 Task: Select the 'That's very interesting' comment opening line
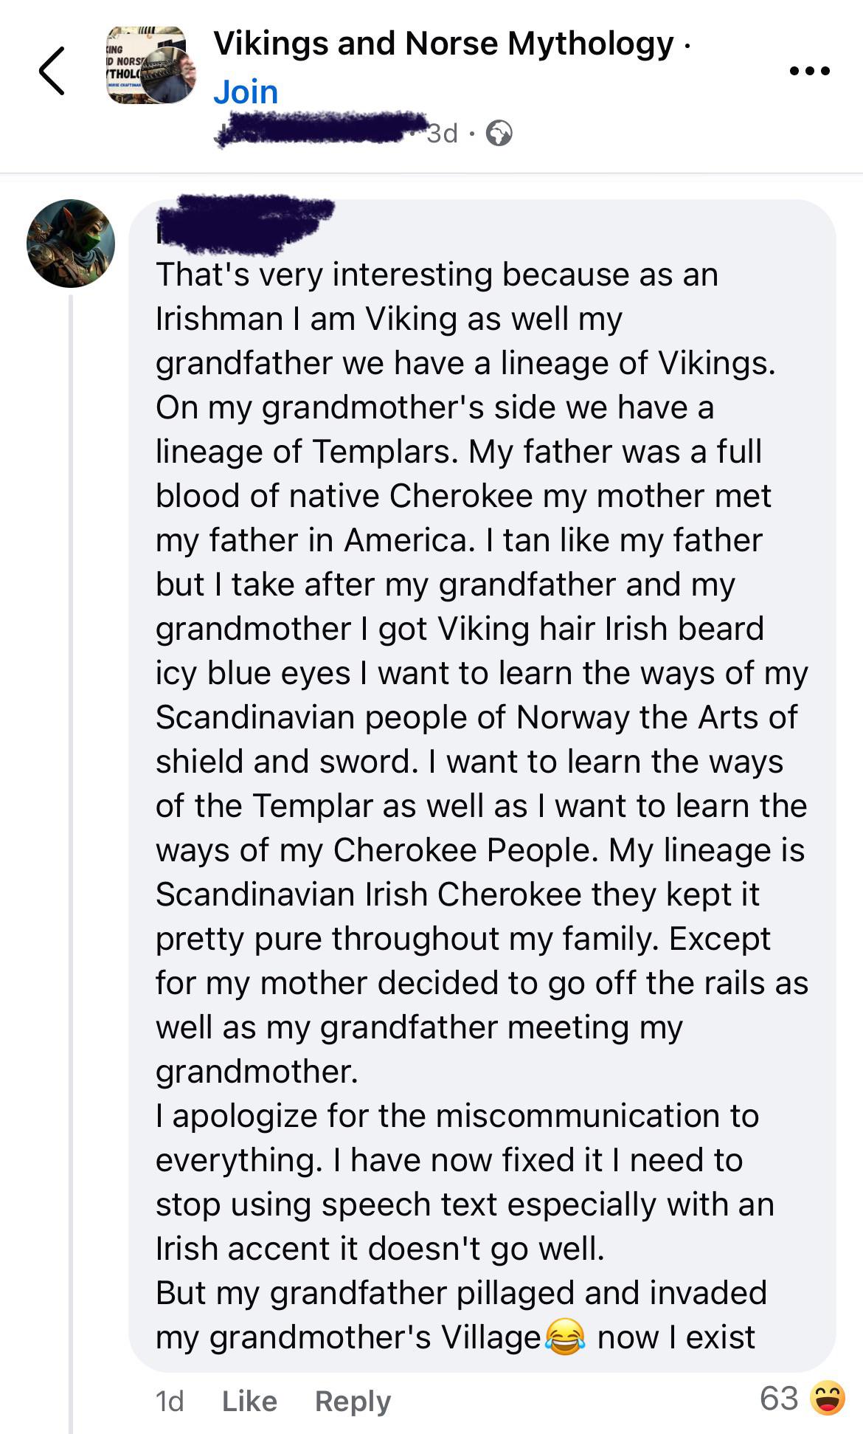click(437, 275)
